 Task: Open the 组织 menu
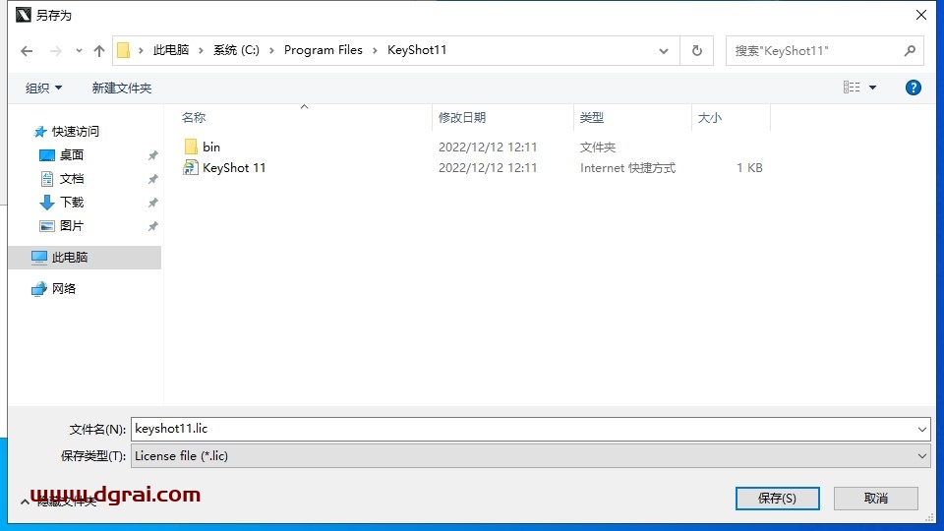(x=43, y=88)
